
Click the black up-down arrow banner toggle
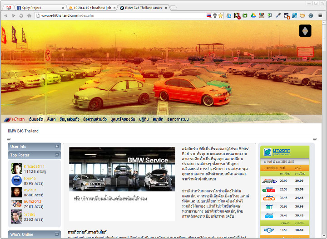point(305,30)
